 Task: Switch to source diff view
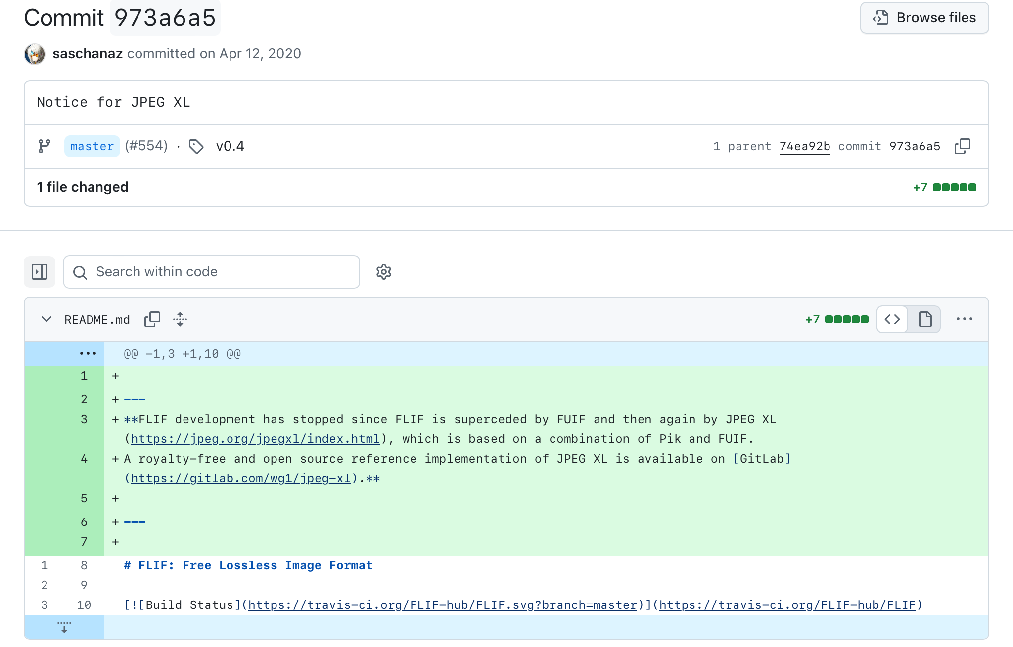892,319
